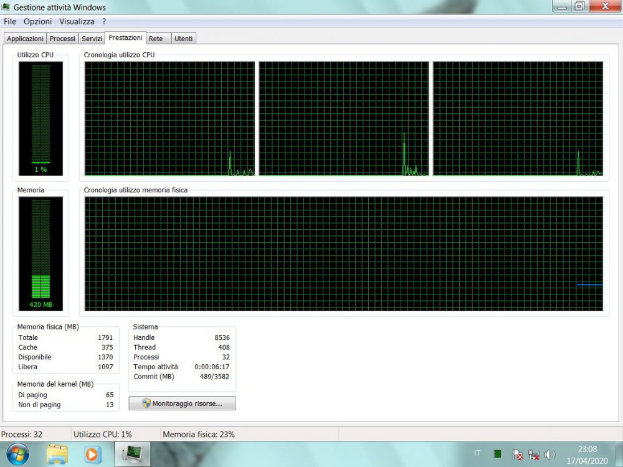Open the Windows Start menu orb
The height and width of the screenshot is (467, 623).
[x=17, y=453]
